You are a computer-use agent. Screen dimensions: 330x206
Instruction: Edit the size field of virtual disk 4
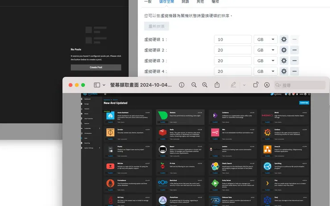pos(233,71)
